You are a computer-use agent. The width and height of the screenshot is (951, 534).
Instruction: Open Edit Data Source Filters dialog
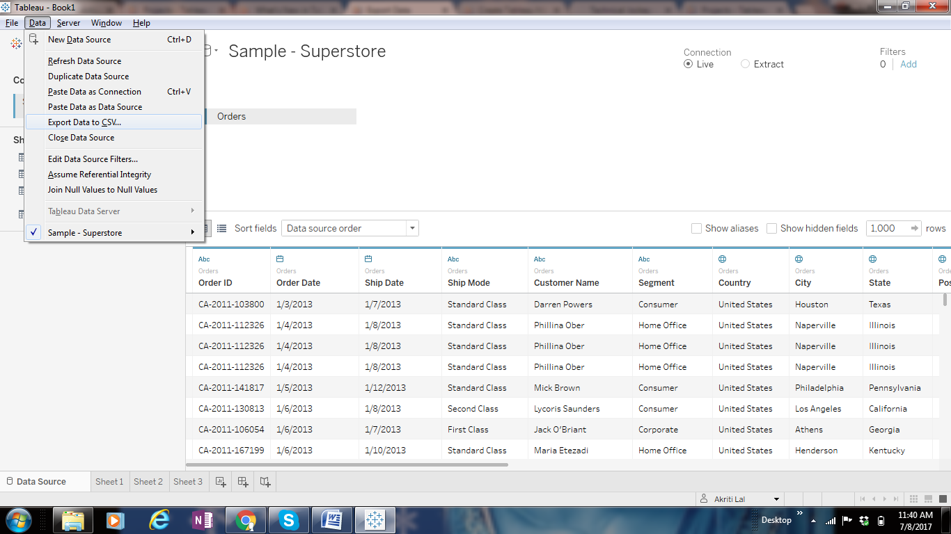coord(113,159)
